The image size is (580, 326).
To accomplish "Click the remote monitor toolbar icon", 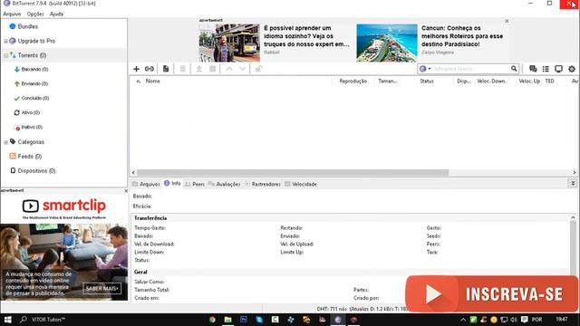I will (558, 69).
